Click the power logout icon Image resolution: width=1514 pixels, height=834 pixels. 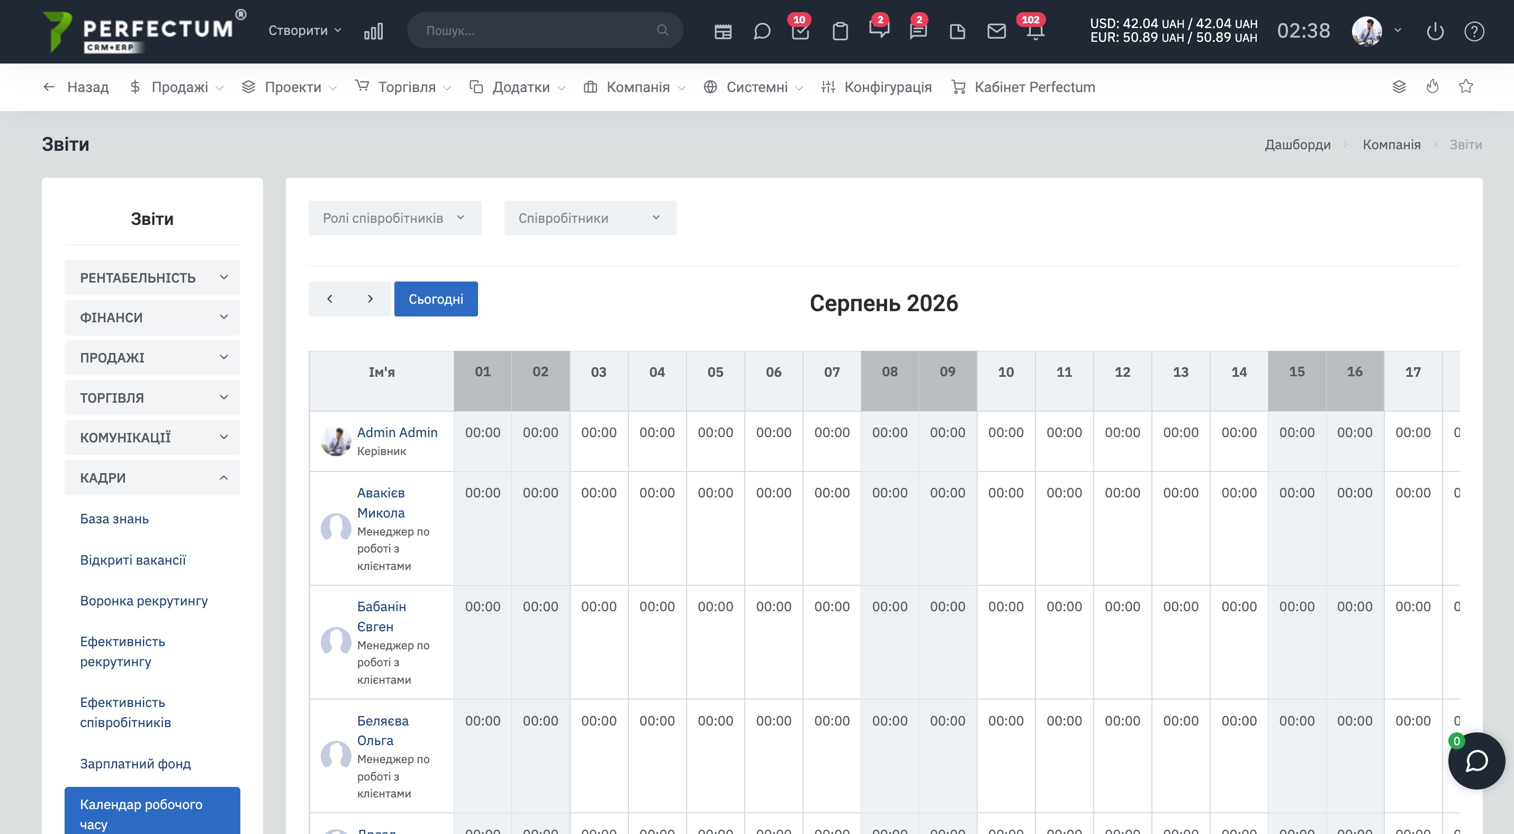pyautogui.click(x=1435, y=31)
